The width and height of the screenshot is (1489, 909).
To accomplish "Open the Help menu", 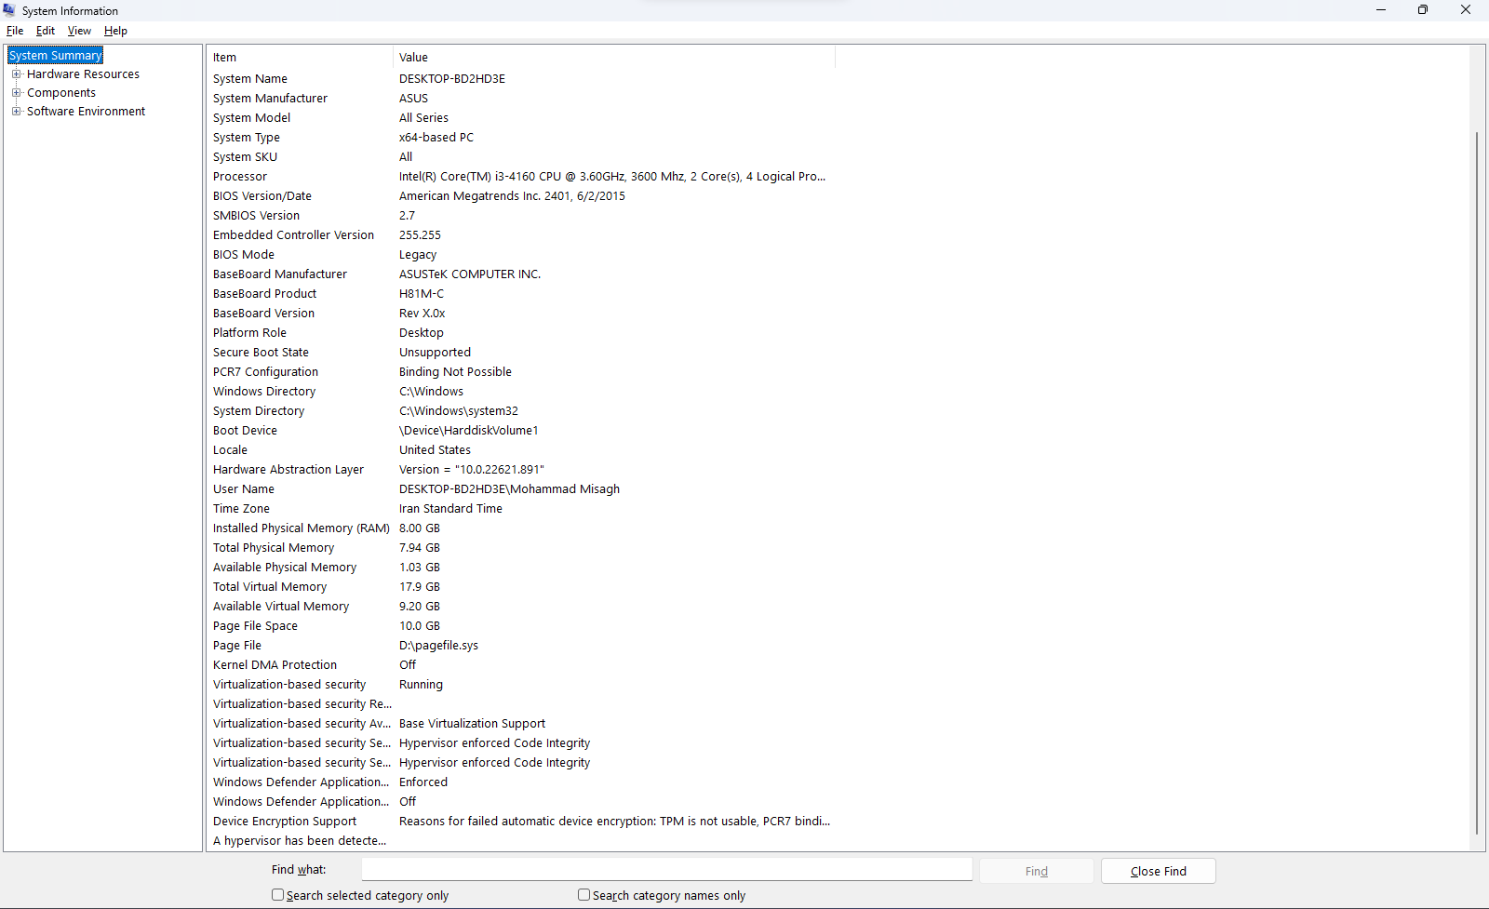I will pyautogui.click(x=115, y=31).
